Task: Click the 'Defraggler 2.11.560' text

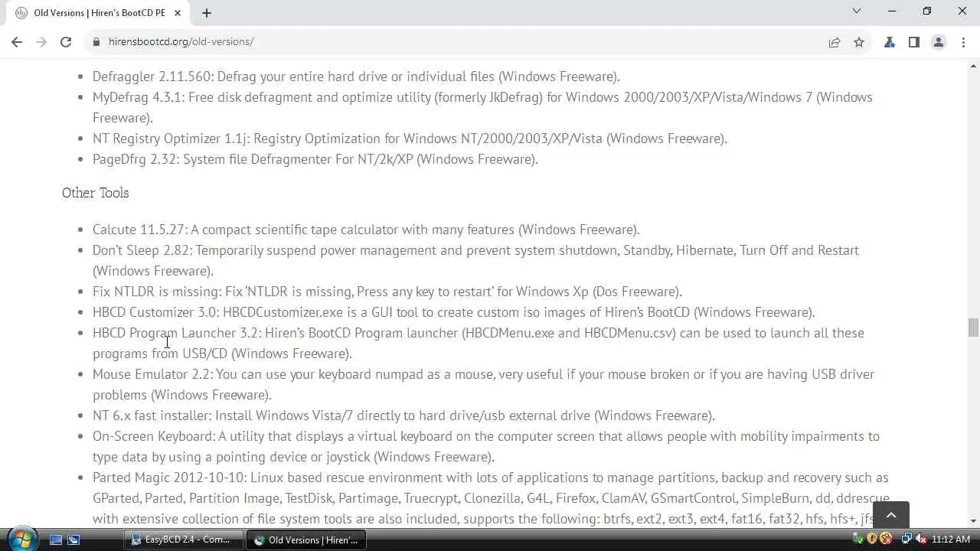Action: coord(152,77)
